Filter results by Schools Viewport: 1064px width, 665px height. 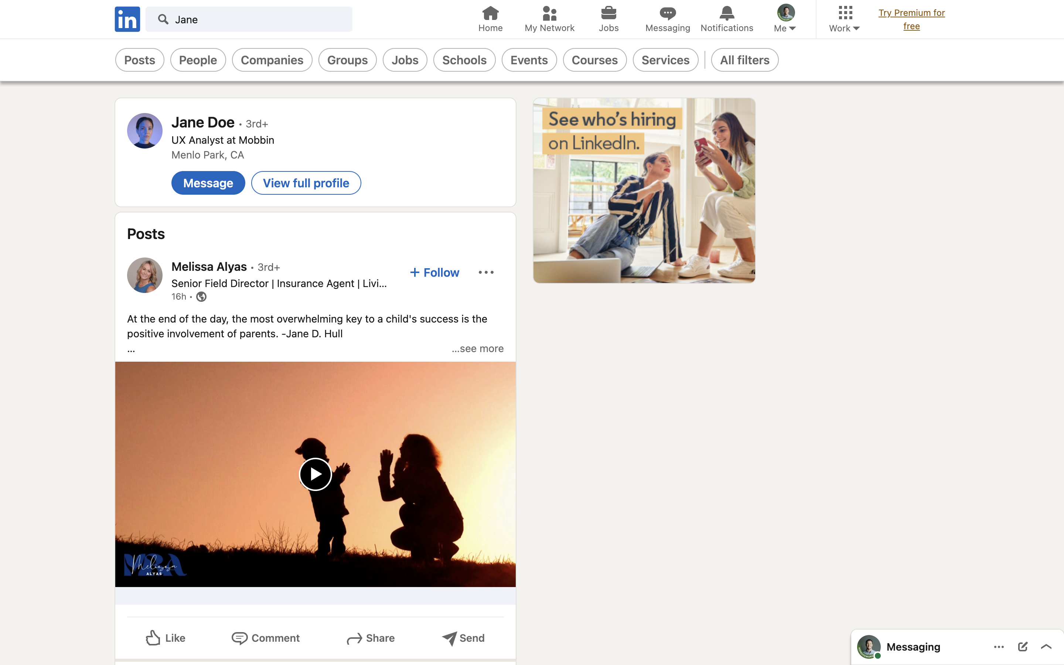tap(464, 60)
